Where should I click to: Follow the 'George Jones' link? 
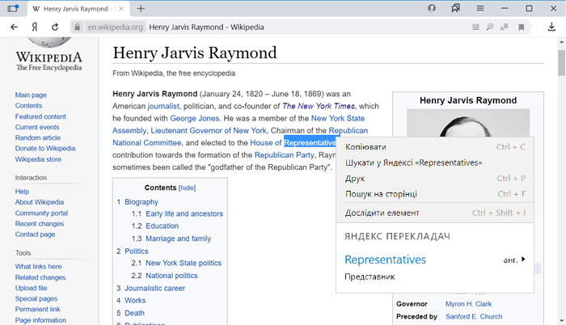[x=195, y=119]
